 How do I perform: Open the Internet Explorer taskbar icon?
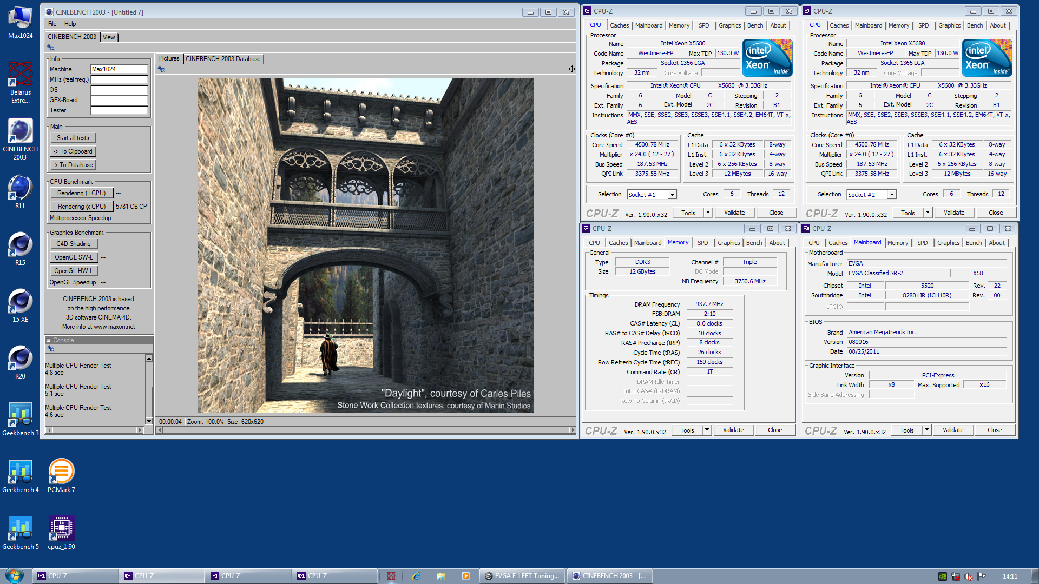[x=416, y=576]
